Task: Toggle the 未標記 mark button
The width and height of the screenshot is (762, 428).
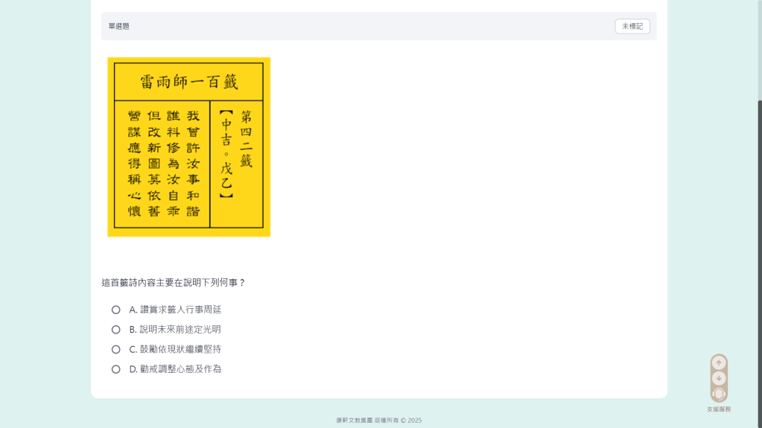Action: click(x=632, y=26)
